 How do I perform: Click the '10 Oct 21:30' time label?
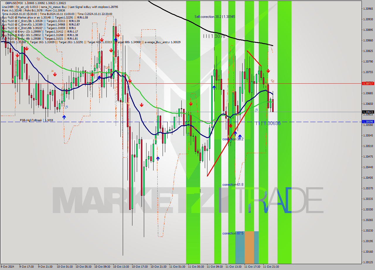click(158, 267)
